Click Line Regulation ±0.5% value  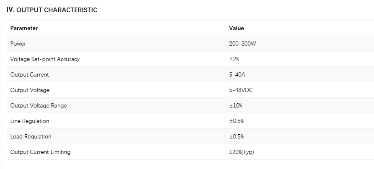(x=236, y=121)
